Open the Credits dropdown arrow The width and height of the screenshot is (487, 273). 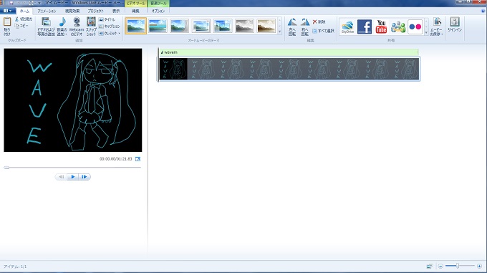coord(120,34)
